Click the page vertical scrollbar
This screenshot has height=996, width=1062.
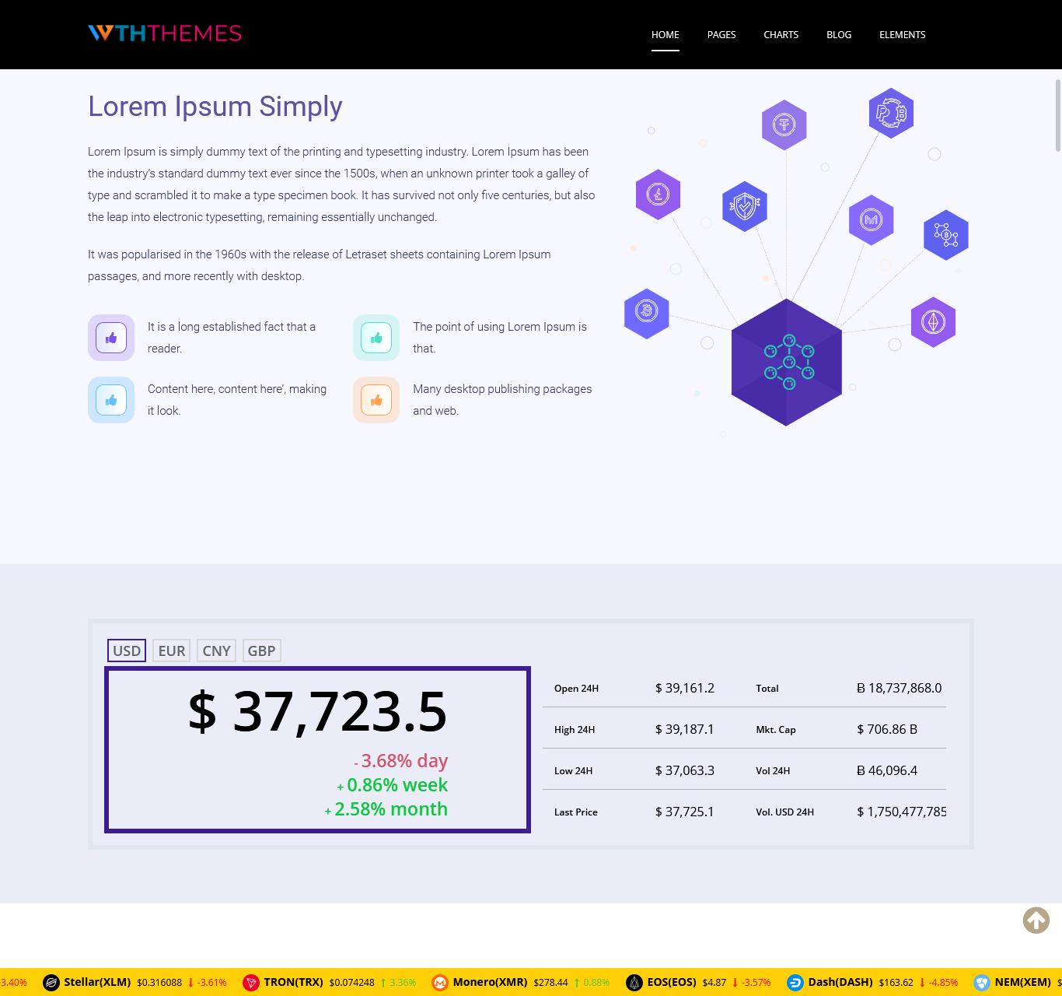click(1057, 115)
